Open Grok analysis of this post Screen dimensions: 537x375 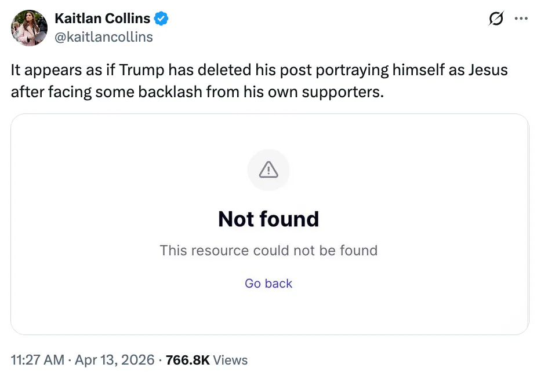click(496, 18)
